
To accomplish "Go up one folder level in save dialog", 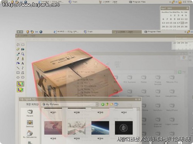I will coord(107,104).
